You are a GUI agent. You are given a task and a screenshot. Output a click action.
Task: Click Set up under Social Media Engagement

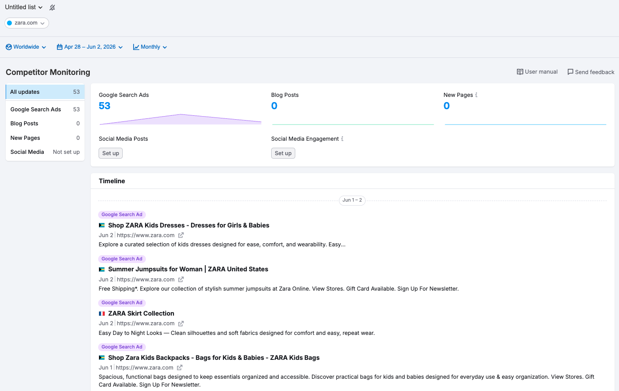coord(283,153)
